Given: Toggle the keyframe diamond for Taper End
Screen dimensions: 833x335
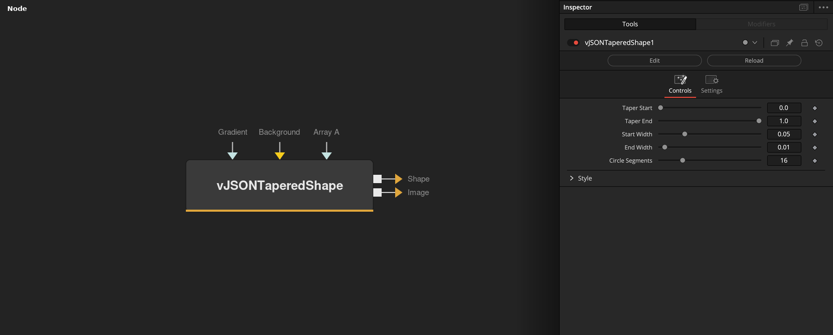Looking at the screenshot, I should click(x=815, y=121).
